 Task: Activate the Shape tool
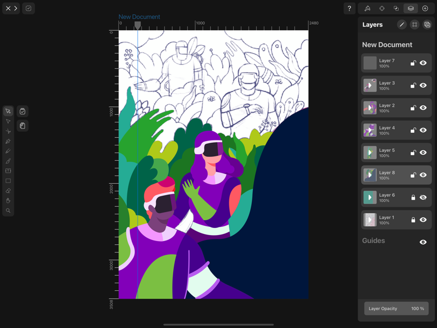point(8,180)
